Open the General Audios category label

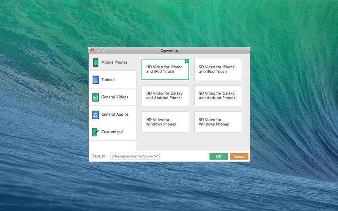click(115, 115)
